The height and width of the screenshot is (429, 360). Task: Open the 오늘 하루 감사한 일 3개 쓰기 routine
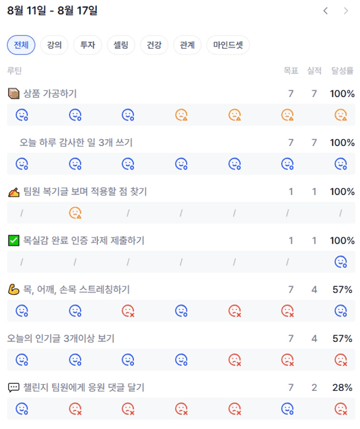76,143
